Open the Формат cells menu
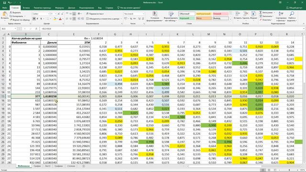 253,16
